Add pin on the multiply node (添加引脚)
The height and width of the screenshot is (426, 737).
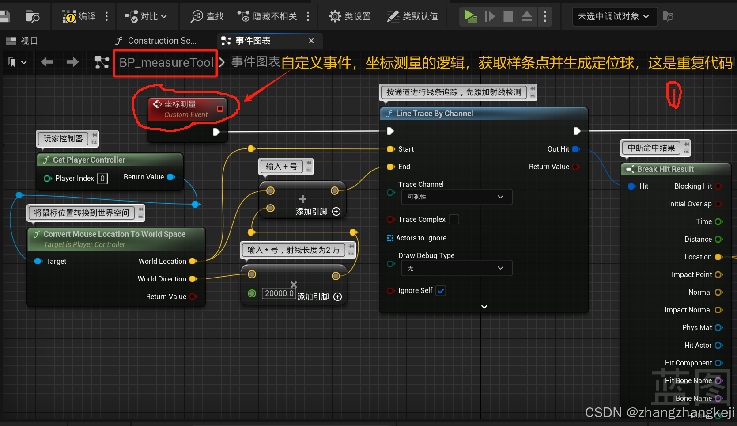coord(319,297)
